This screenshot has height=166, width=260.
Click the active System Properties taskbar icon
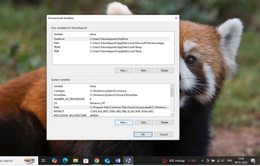coord(128,160)
